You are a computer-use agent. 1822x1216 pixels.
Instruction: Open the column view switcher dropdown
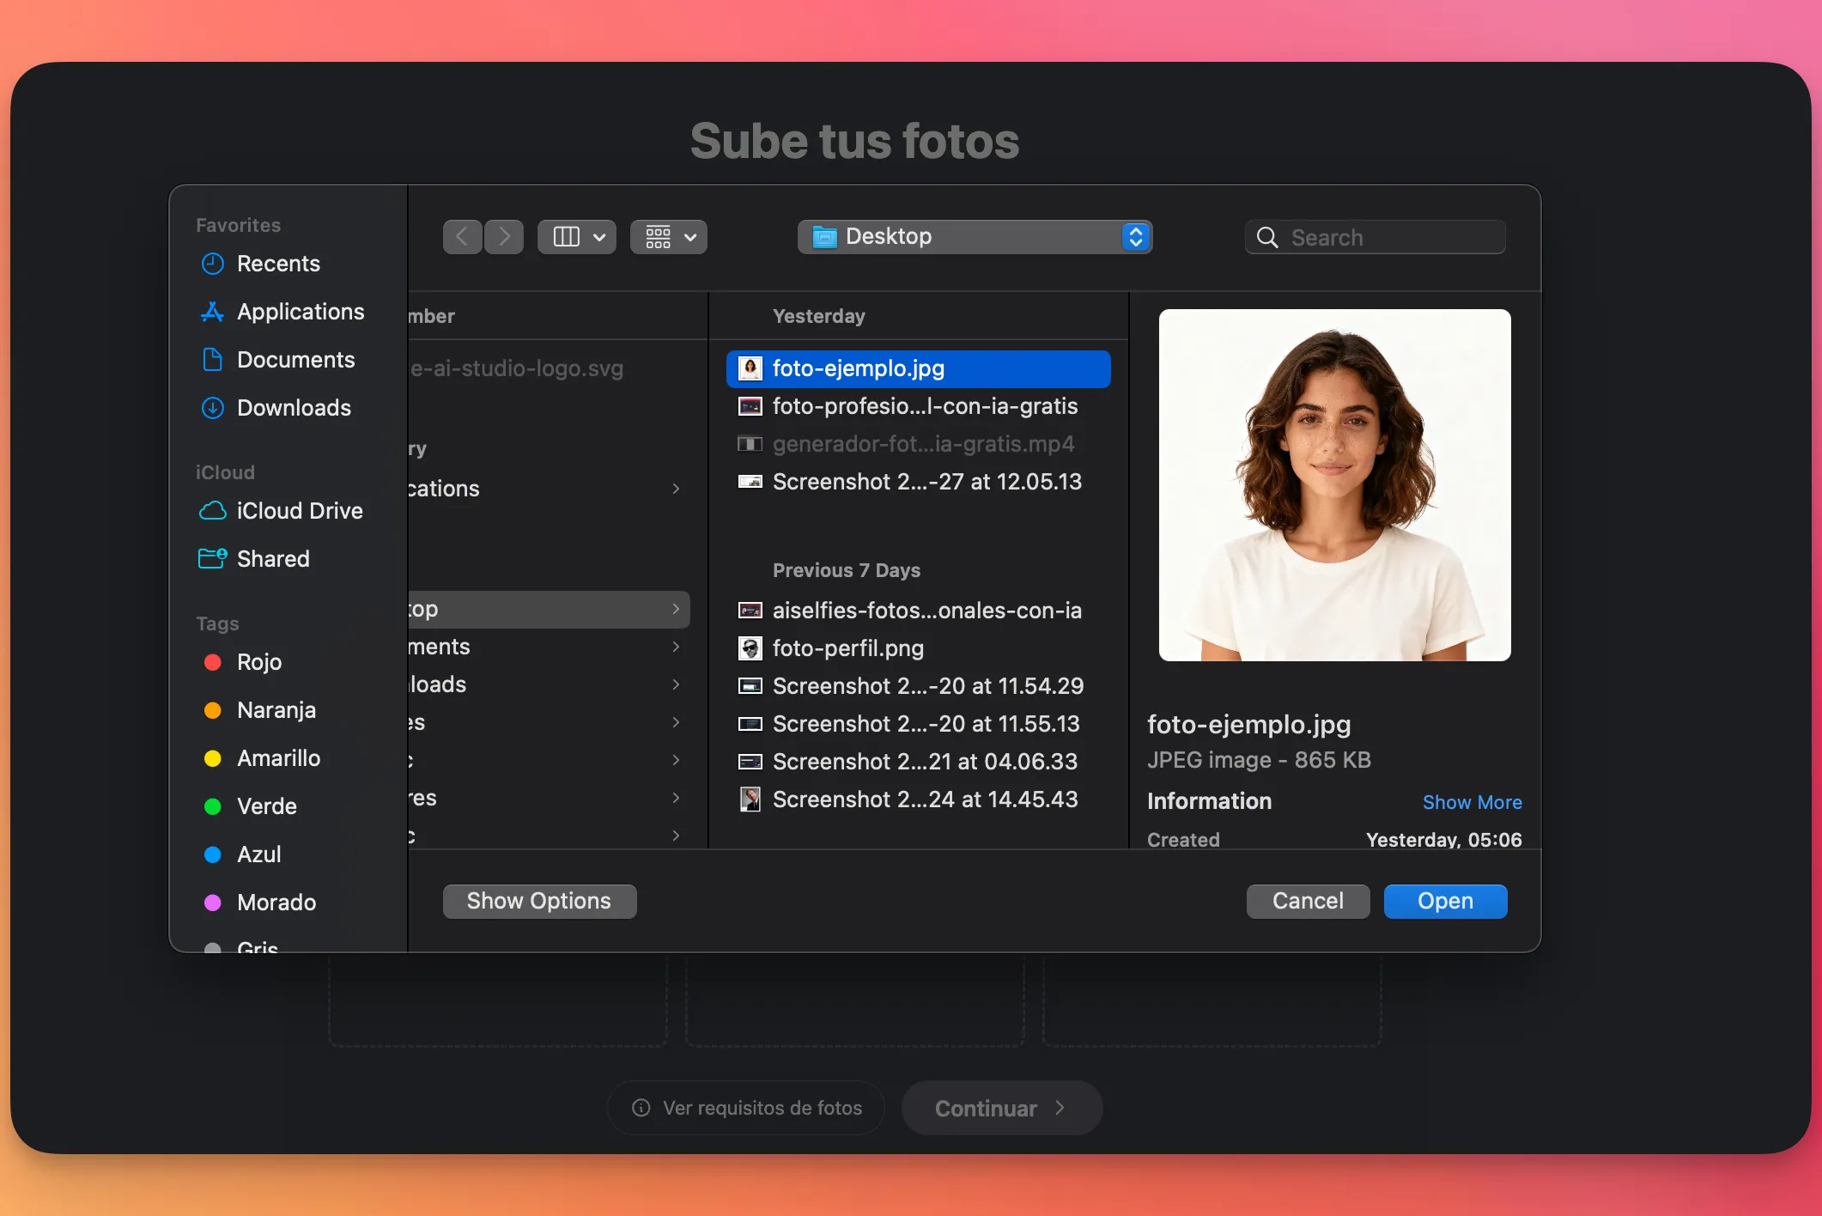pyautogui.click(x=577, y=236)
